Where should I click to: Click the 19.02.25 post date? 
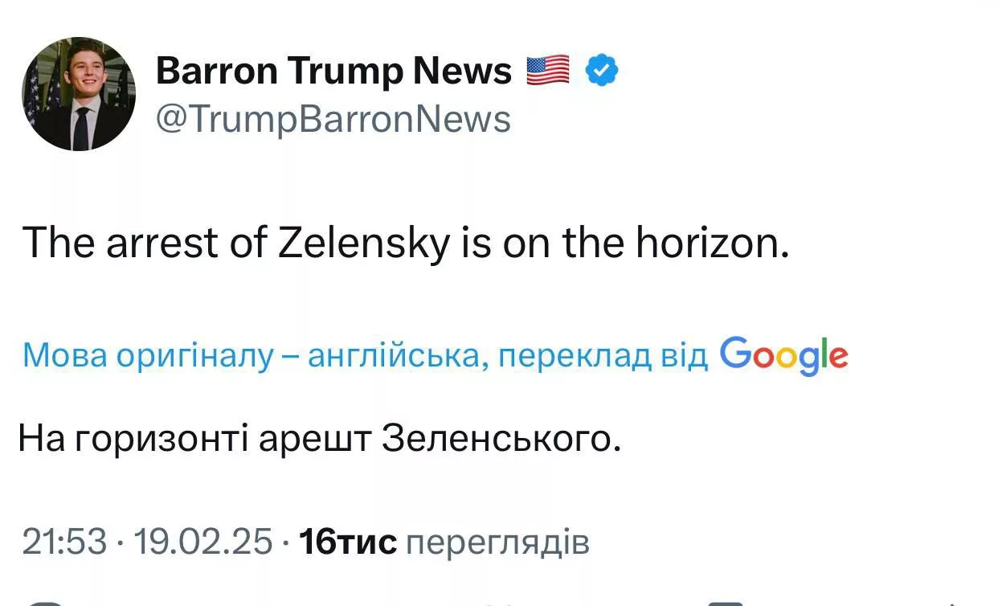click(x=203, y=542)
